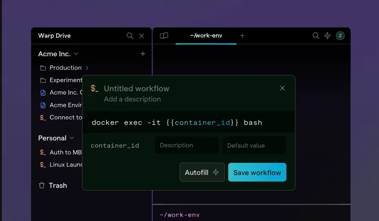
Task: Edit the Untitled workflow title
Action: coord(136,88)
